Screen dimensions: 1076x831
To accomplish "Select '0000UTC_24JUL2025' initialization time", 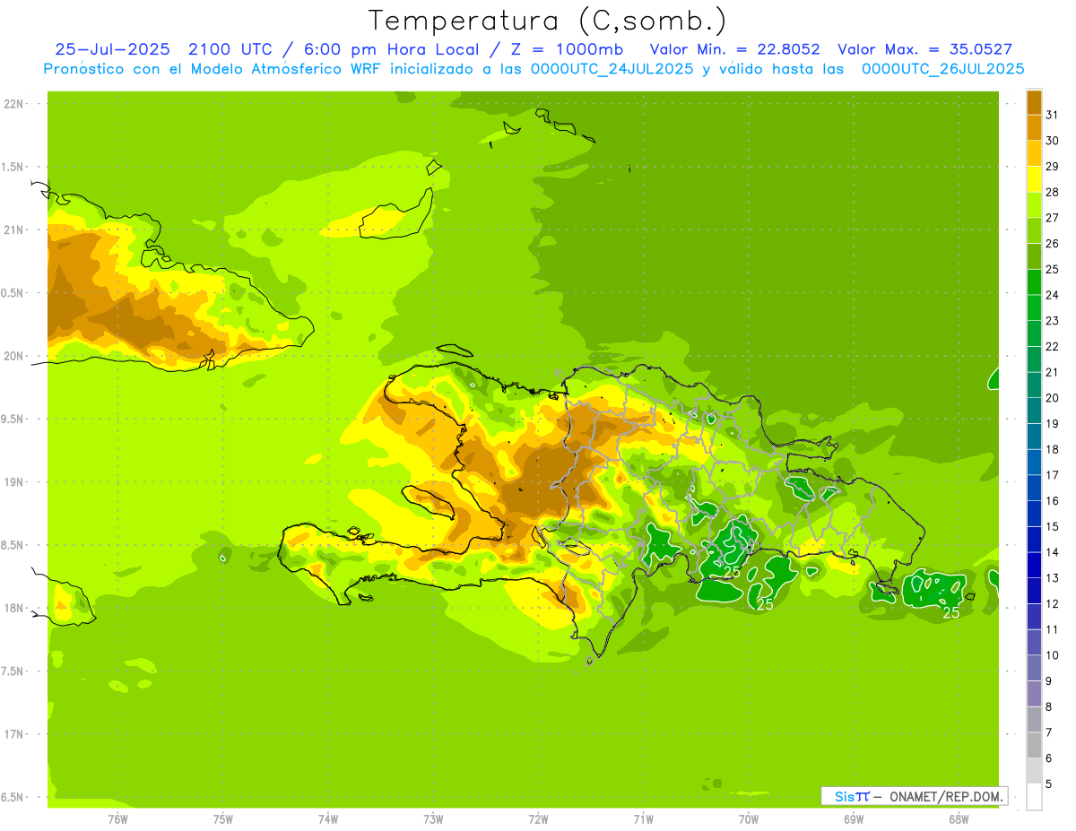I will [612, 69].
